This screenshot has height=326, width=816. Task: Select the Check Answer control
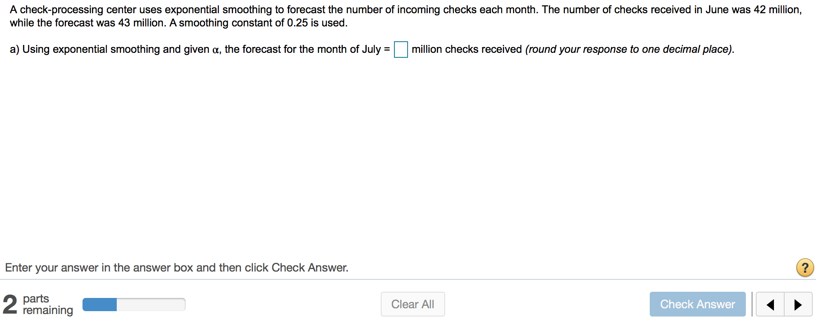click(698, 304)
